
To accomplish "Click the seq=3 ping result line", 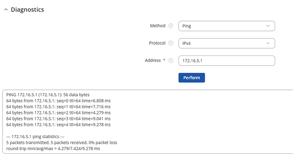I will (58, 119).
